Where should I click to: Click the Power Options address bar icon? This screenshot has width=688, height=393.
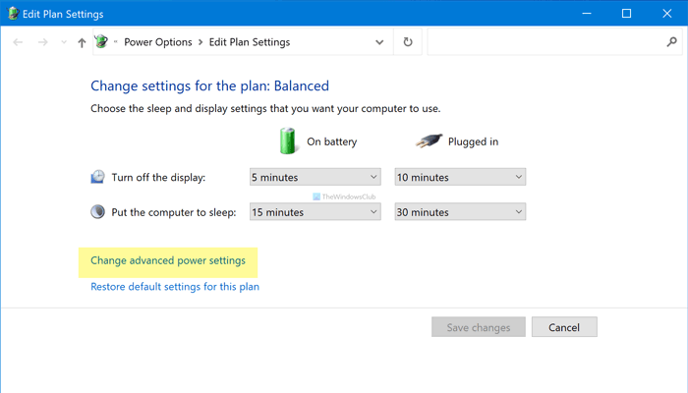(100, 42)
